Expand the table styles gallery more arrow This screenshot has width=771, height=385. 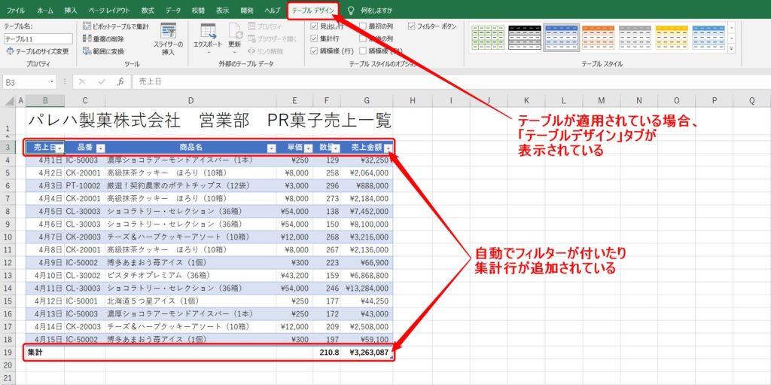coord(732,49)
